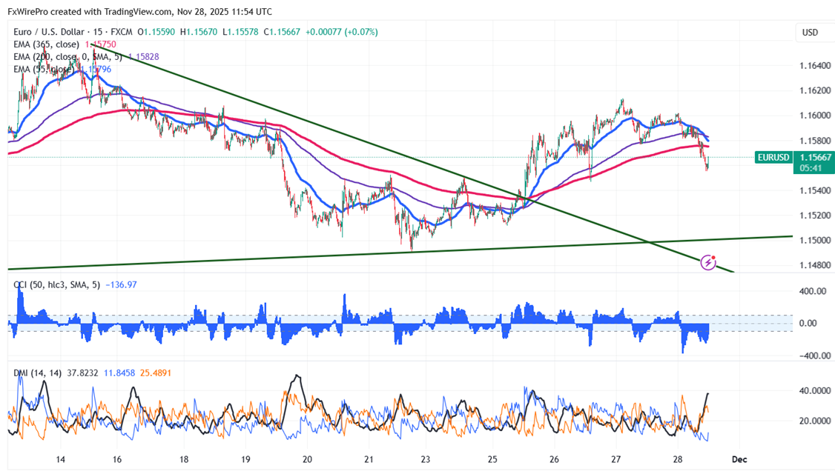Open the USD currency selector
This screenshot has width=835, height=474.
click(x=810, y=33)
